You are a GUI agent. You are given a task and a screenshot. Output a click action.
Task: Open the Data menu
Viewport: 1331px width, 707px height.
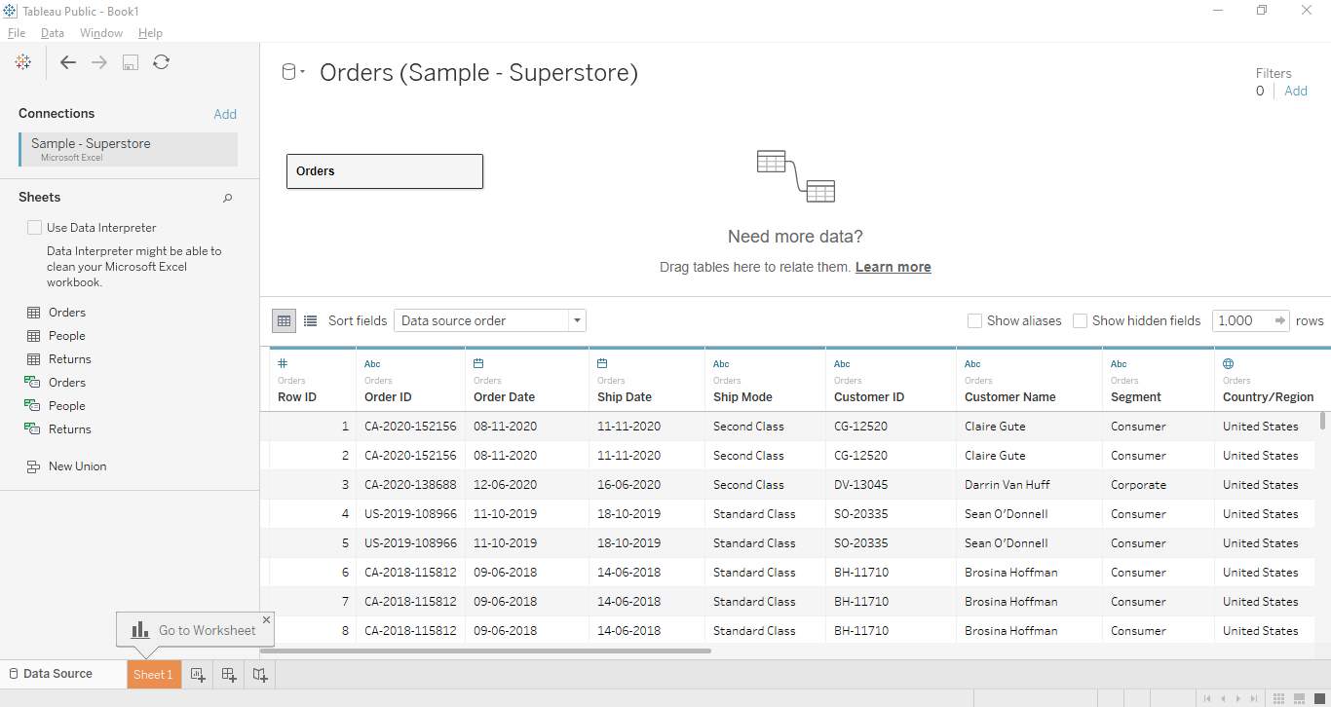click(x=53, y=33)
